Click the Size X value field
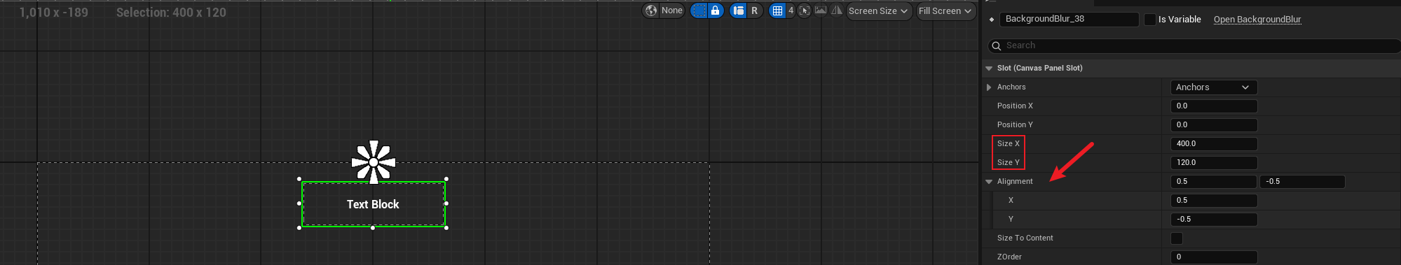Screen dimensions: 1401x265 1214,144
